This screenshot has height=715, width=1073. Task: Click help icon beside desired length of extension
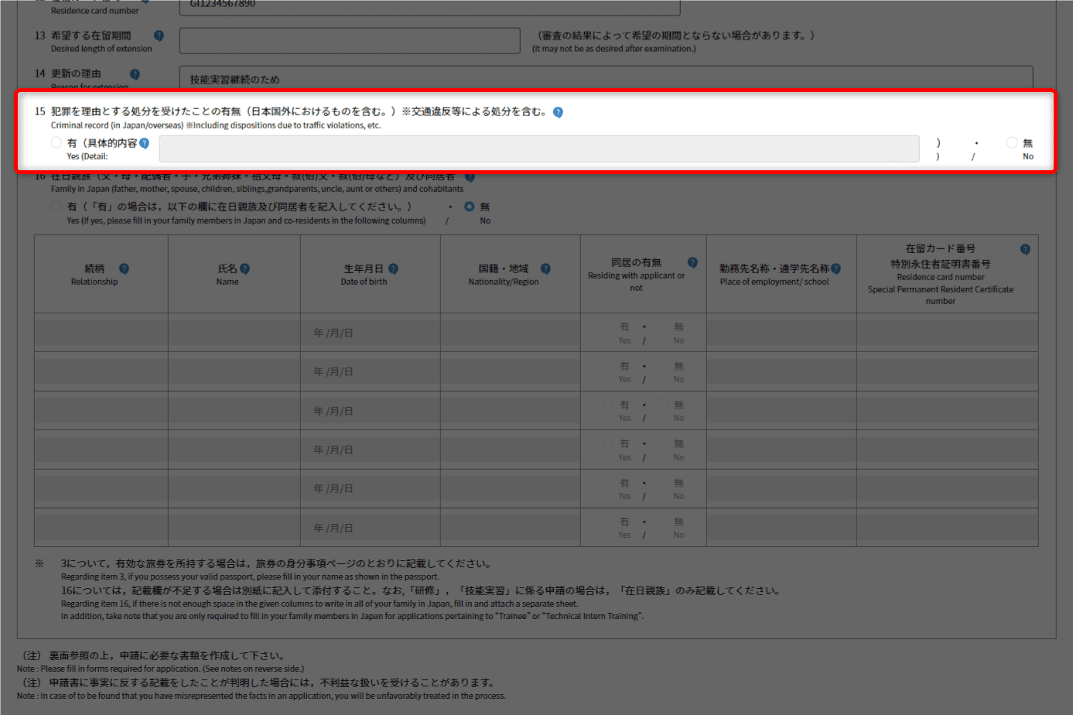pos(159,36)
